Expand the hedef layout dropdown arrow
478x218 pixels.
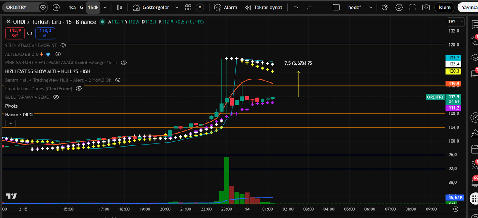(371, 7)
